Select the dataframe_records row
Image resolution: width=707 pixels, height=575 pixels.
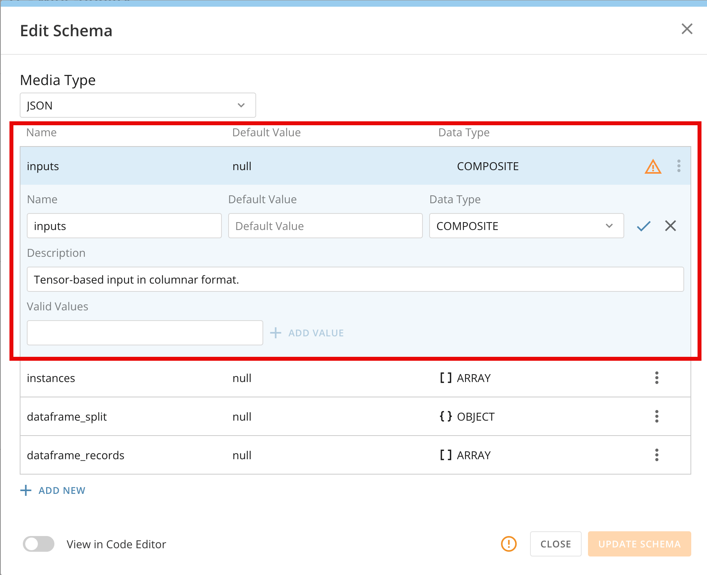[355, 455]
